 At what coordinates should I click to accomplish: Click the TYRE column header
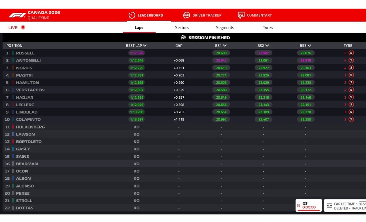348,46
